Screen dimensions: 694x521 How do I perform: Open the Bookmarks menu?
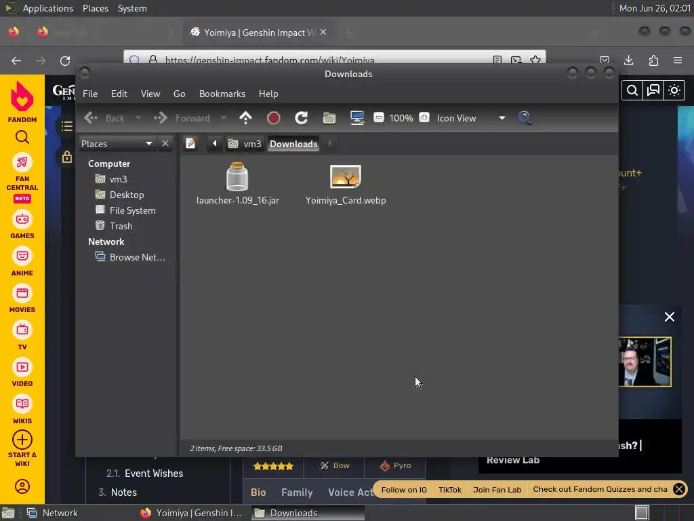coord(222,94)
